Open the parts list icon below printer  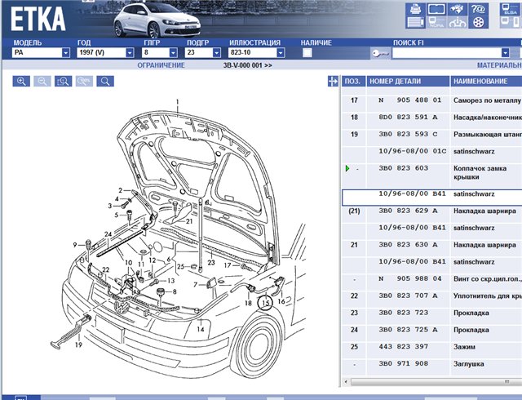tap(415, 22)
